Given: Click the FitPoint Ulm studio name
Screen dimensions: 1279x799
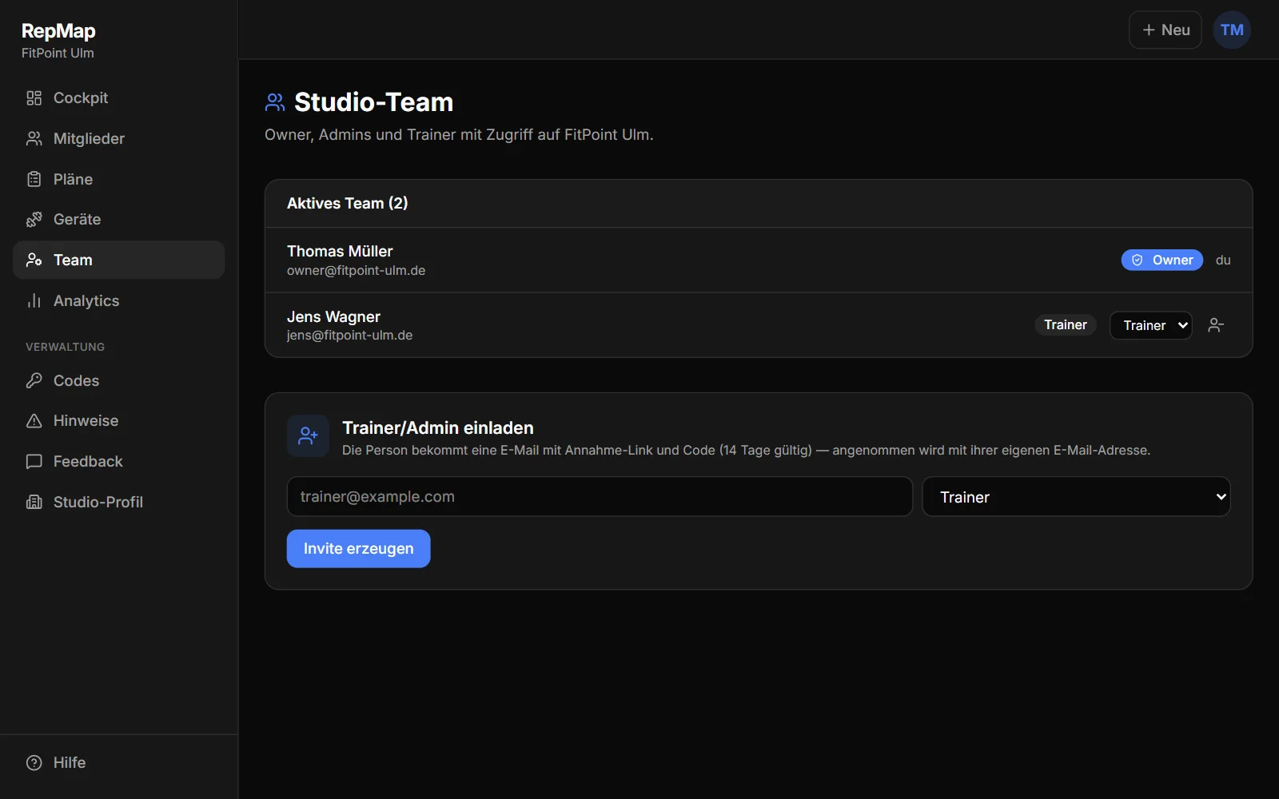Looking at the screenshot, I should pos(58,54).
